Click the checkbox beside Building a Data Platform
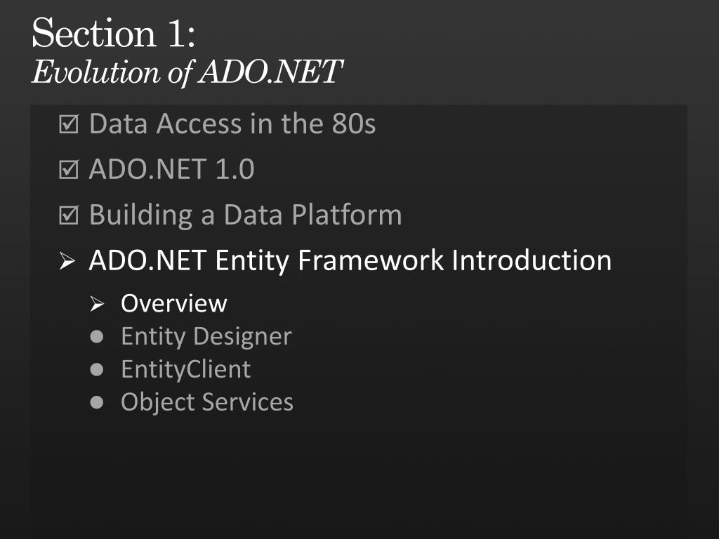This screenshot has width=719, height=539. (x=69, y=215)
